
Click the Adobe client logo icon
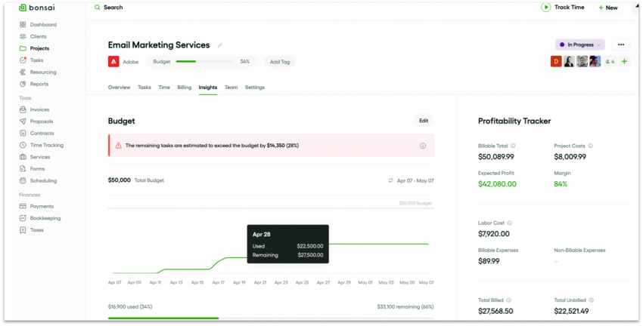pos(113,62)
